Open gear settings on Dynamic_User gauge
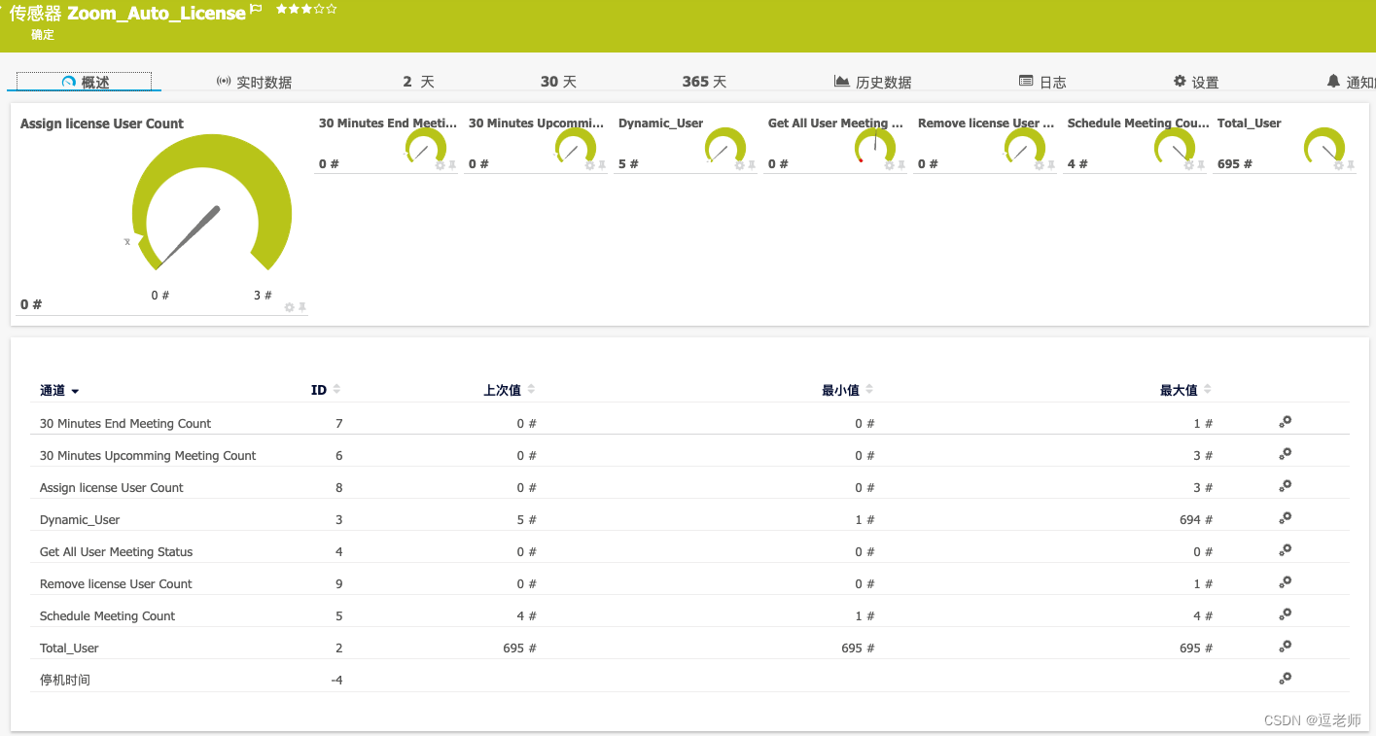This screenshot has width=1376, height=736. [x=739, y=165]
